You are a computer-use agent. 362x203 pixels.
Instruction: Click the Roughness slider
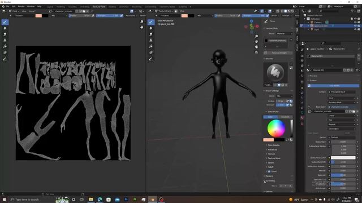pyautogui.click(x=343, y=184)
